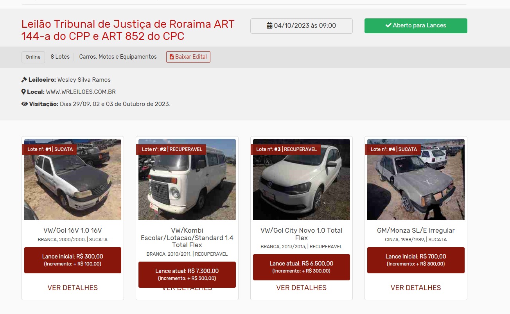Viewport: 510px width, 314px height.
Task: Click BRANCA, 2013/2013 RECUPERAVEL description
Action: pos(302,247)
